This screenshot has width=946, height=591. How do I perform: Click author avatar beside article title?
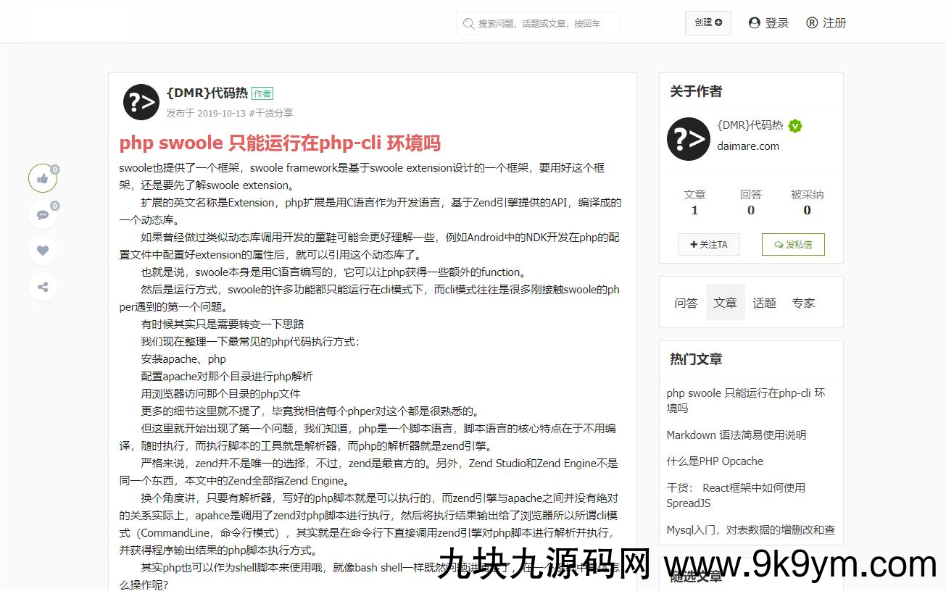(141, 102)
